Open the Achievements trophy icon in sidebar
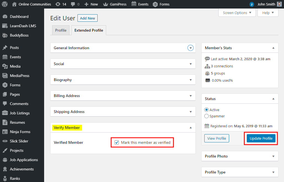 pyautogui.click(x=6, y=169)
